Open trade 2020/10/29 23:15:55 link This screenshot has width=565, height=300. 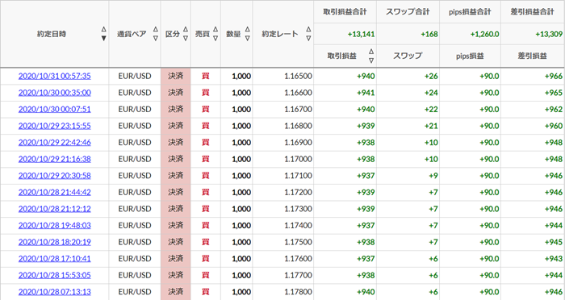pyautogui.click(x=54, y=126)
